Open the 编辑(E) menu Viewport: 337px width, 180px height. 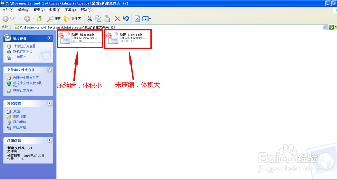pos(24,10)
